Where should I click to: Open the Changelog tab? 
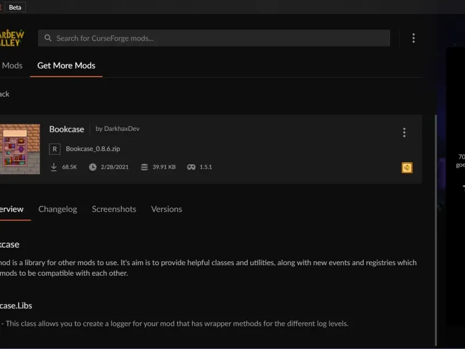tap(58, 209)
